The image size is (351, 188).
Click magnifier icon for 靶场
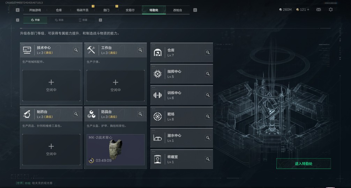208,116
